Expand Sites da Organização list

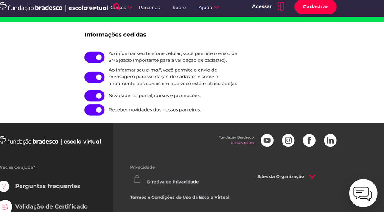pos(286,176)
